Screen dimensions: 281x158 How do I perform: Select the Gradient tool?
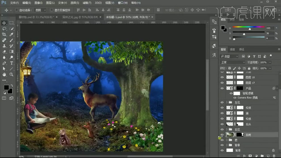click(11, 52)
